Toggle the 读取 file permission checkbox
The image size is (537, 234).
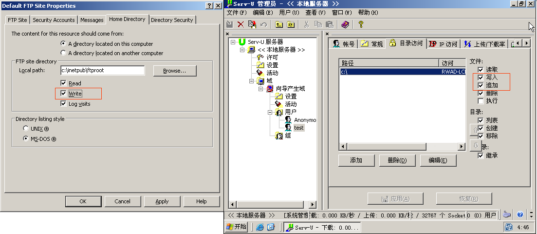pyautogui.click(x=481, y=70)
